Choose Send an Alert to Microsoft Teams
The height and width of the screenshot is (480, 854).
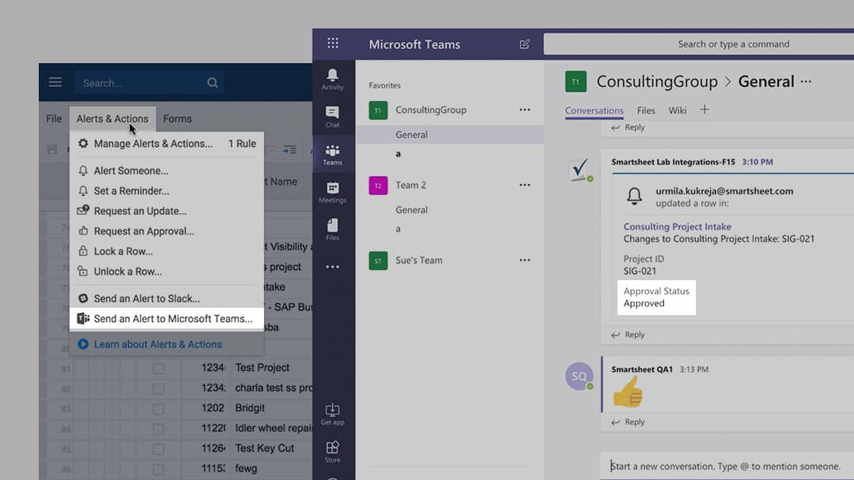167,318
